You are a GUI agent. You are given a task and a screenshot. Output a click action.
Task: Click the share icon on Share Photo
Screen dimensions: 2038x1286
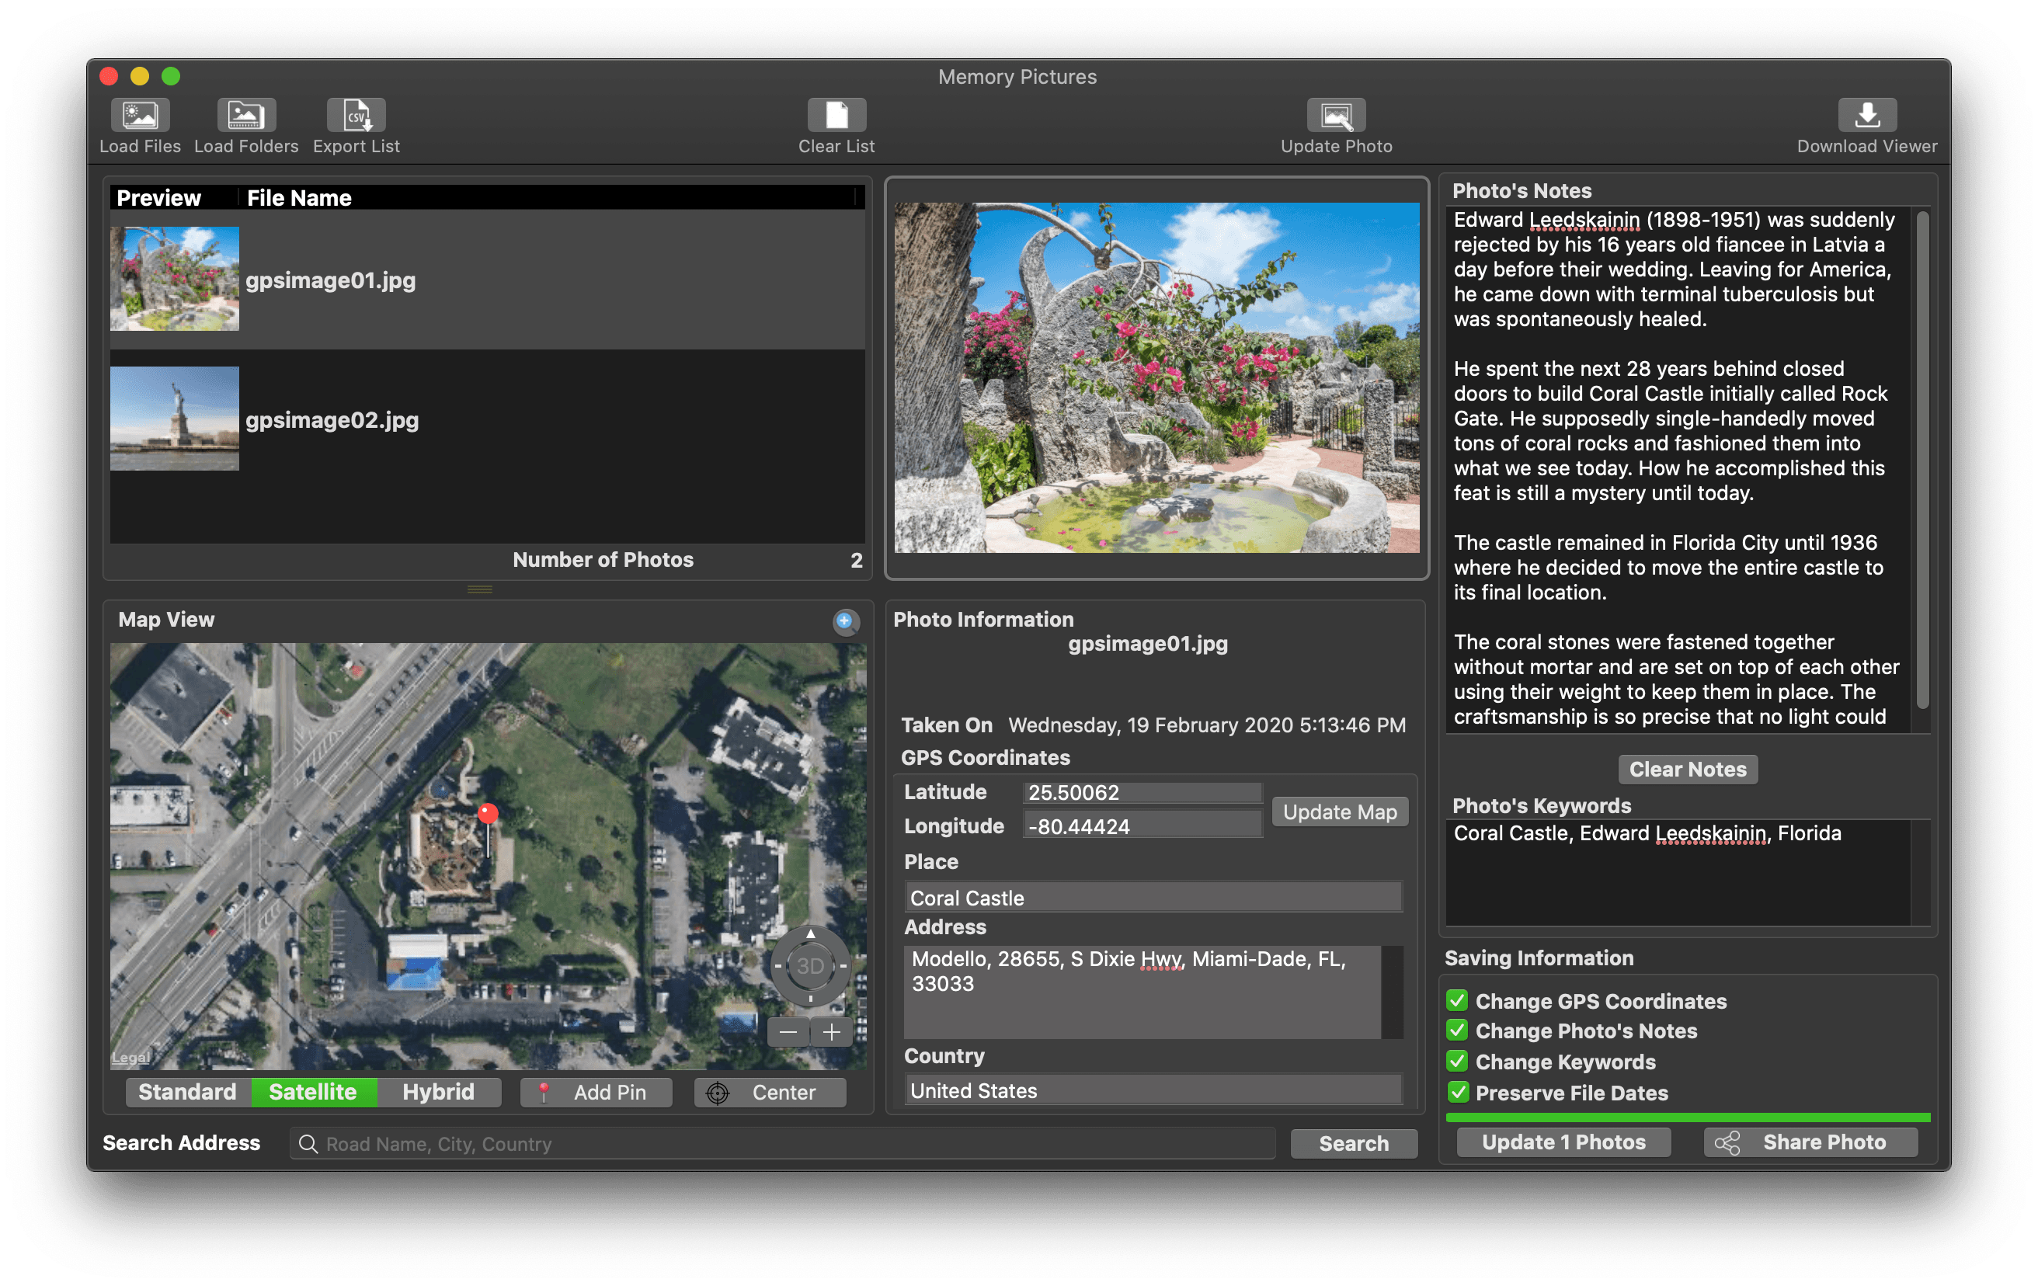pos(1727,1142)
